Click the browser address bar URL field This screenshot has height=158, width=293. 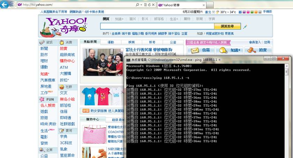tap(77, 5)
